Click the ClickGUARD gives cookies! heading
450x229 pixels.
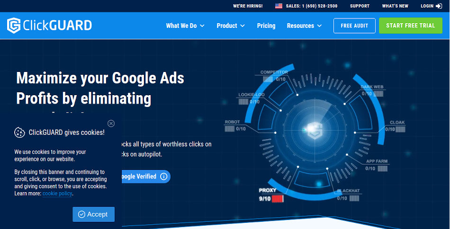[67, 132]
